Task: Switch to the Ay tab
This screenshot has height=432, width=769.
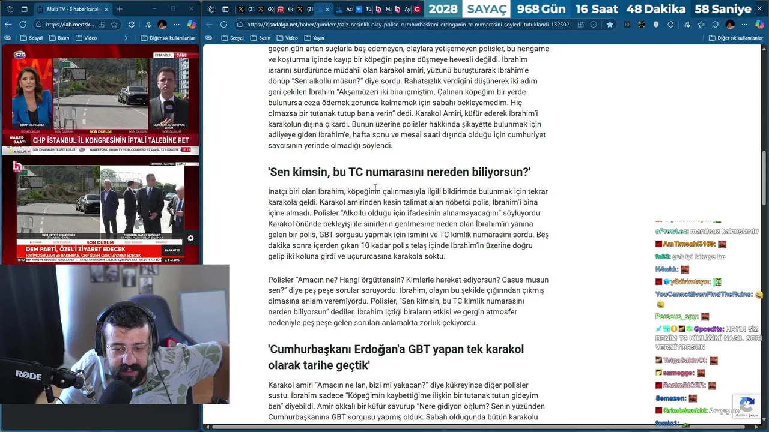Action: pyautogui.click(x=403, y=9)
